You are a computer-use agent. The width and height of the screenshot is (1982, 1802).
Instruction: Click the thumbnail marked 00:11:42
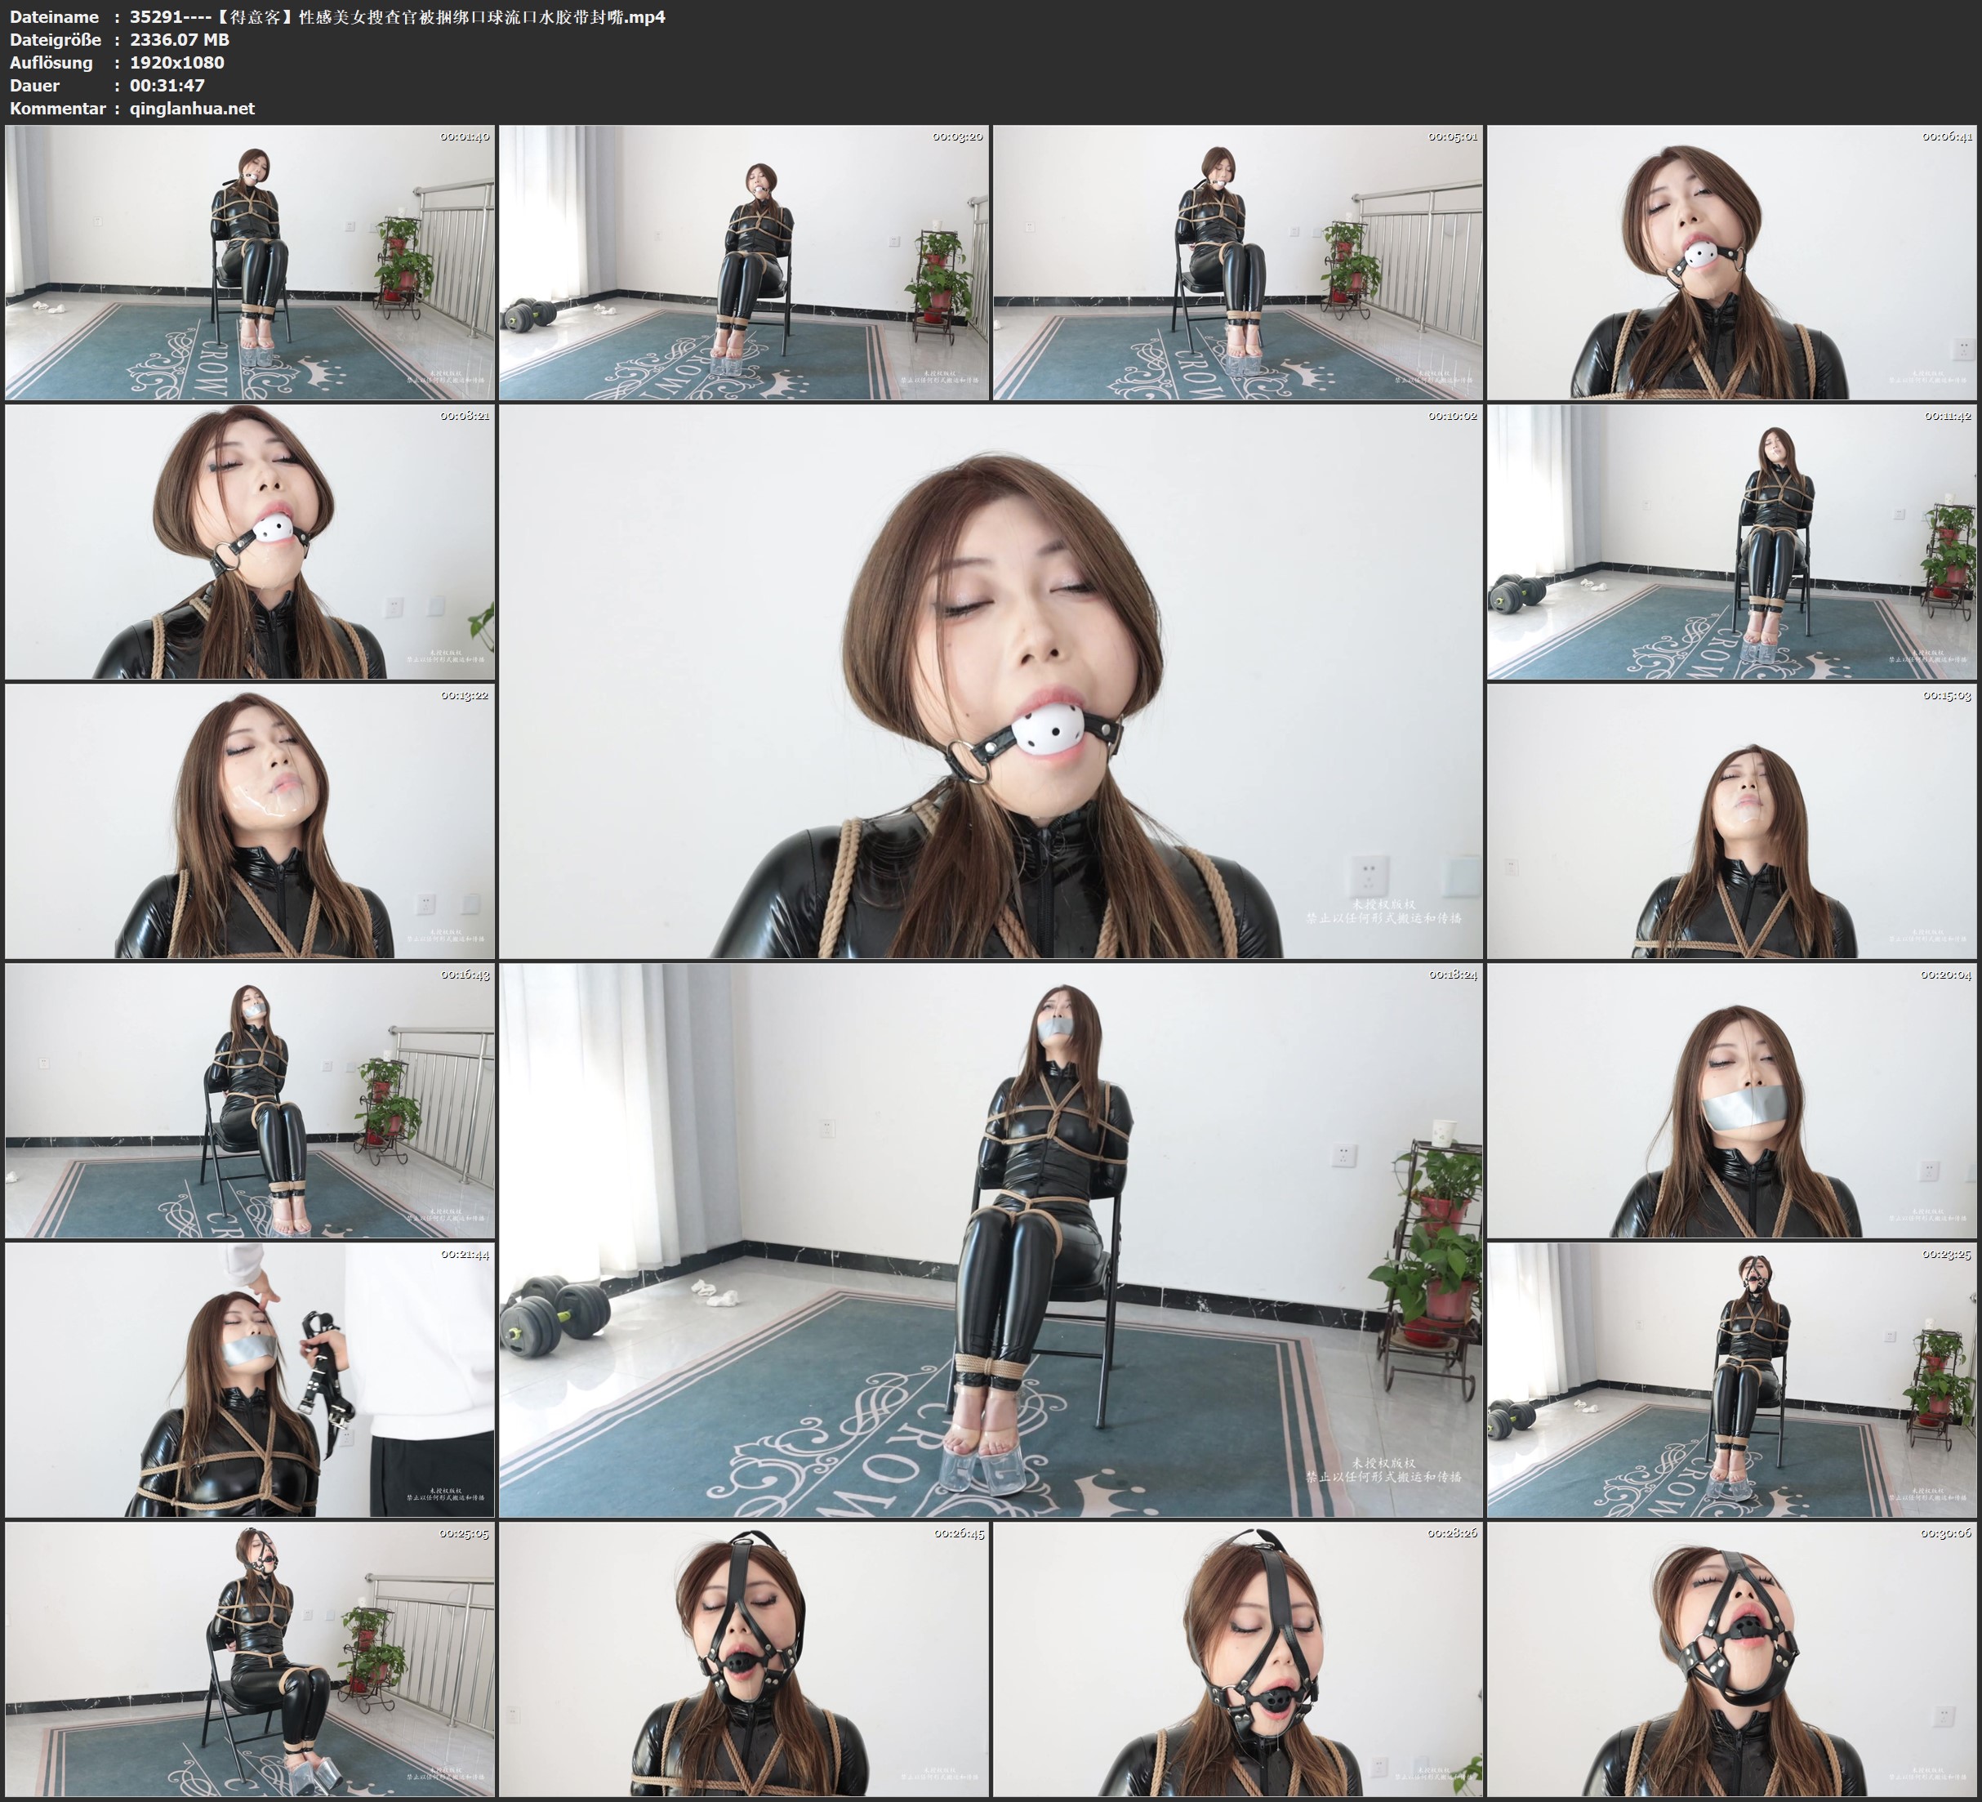[x=1731, y=542]
